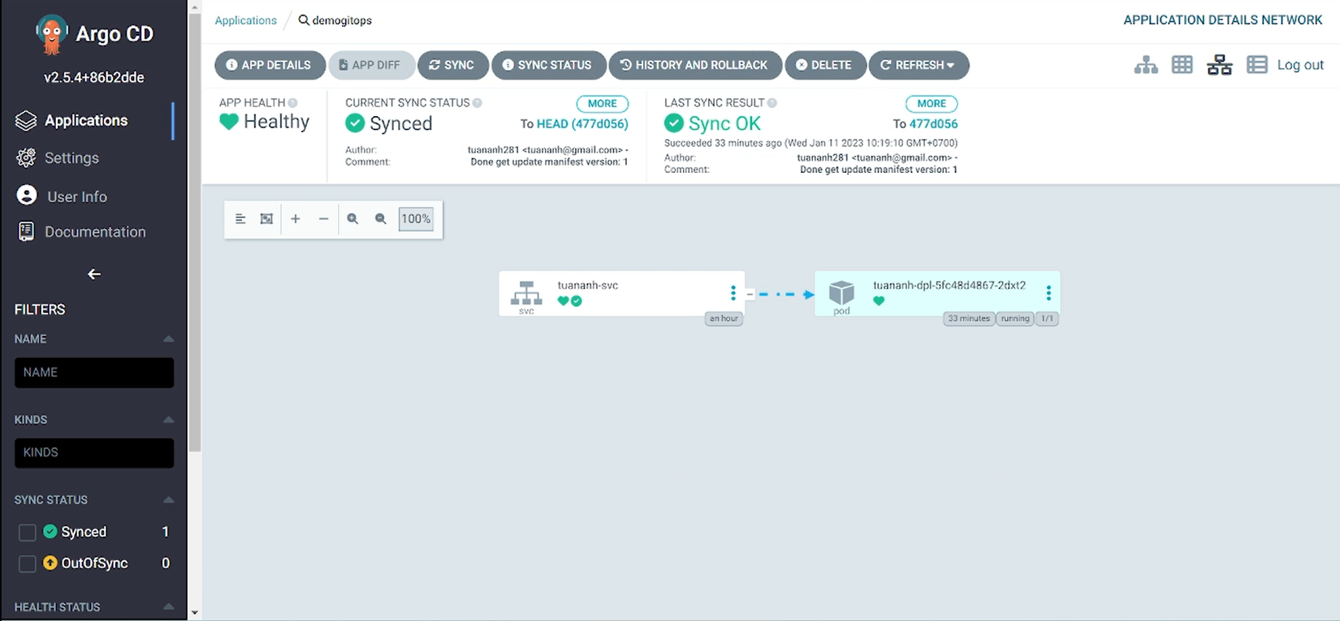Check the Synced filter checkbox
Image resolution: width=1340 pixels, height=621 pixels.
click(x=28, y=533)
